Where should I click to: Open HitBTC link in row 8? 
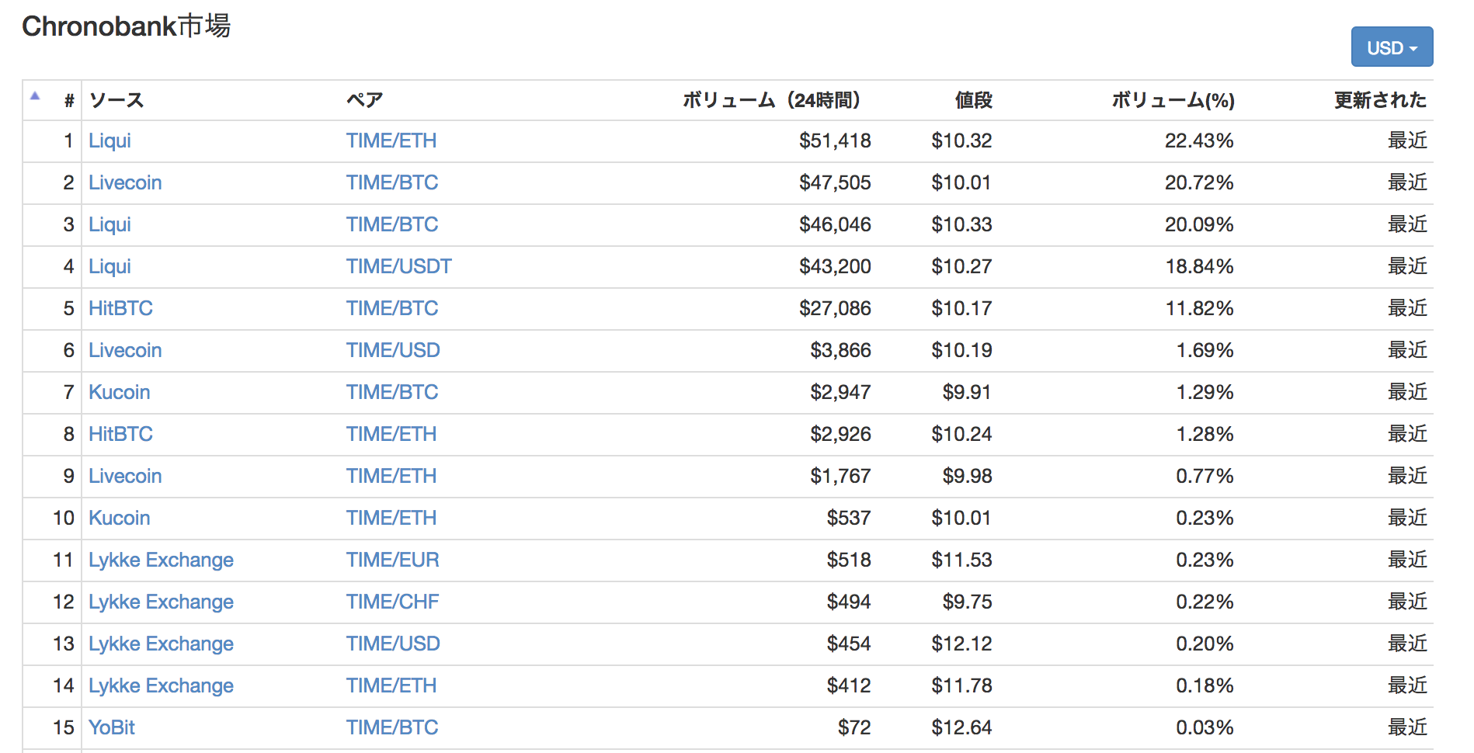point(120,434)
